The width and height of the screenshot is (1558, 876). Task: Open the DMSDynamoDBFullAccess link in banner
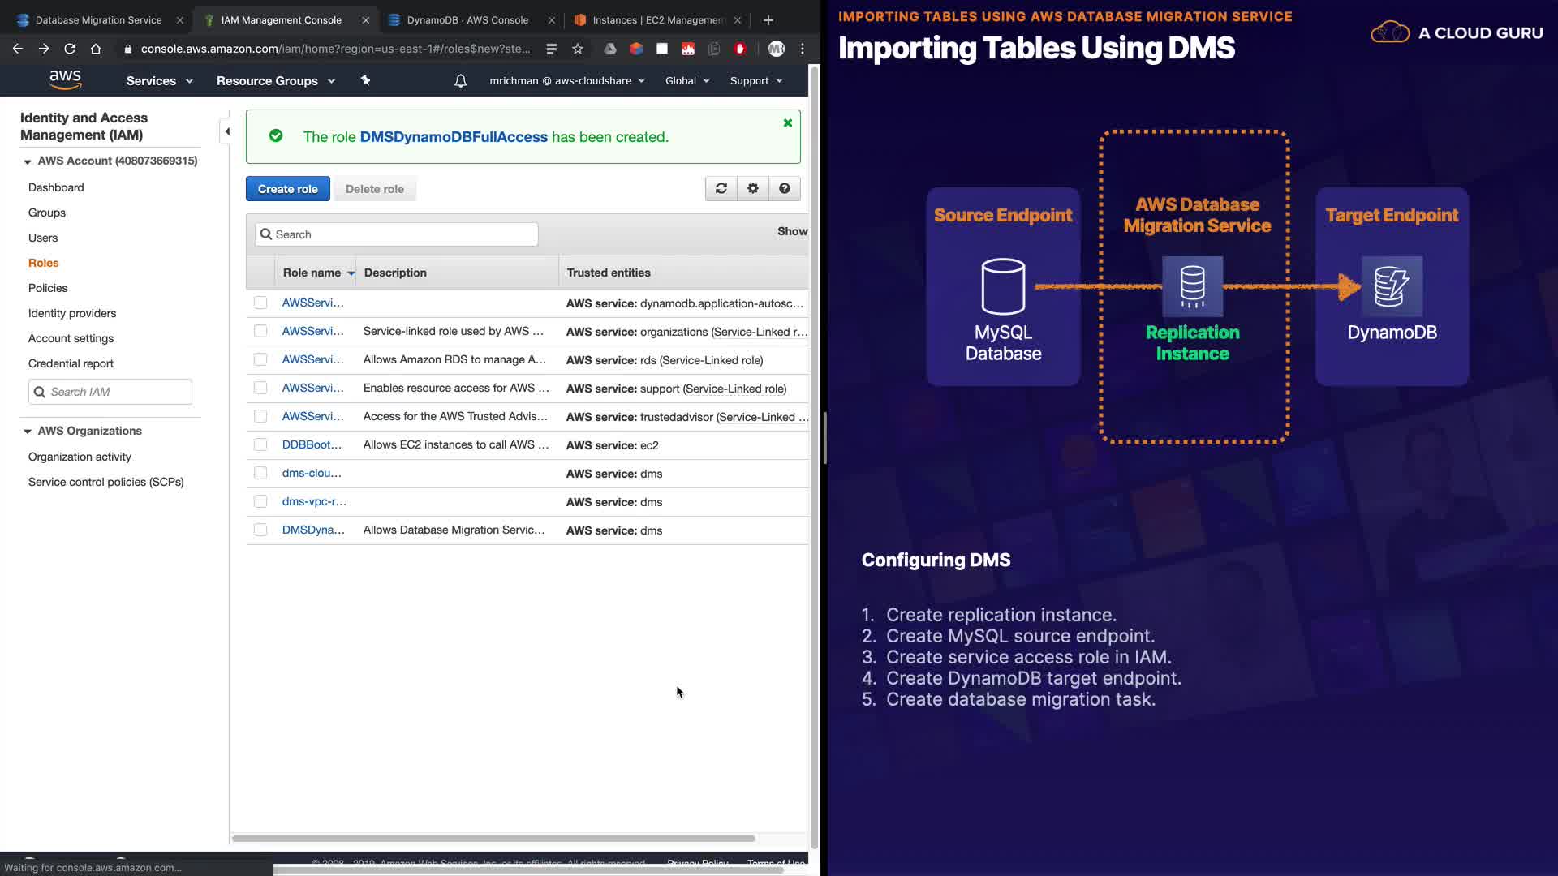coord(454,137)
